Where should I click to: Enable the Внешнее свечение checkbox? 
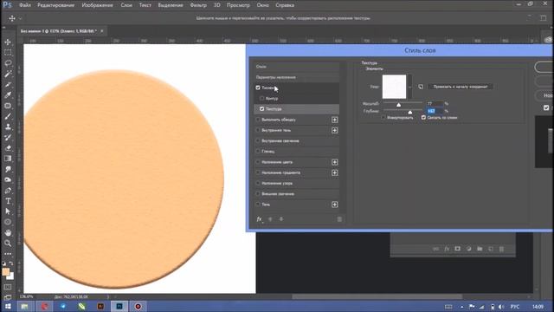click(x=258, y=194)
